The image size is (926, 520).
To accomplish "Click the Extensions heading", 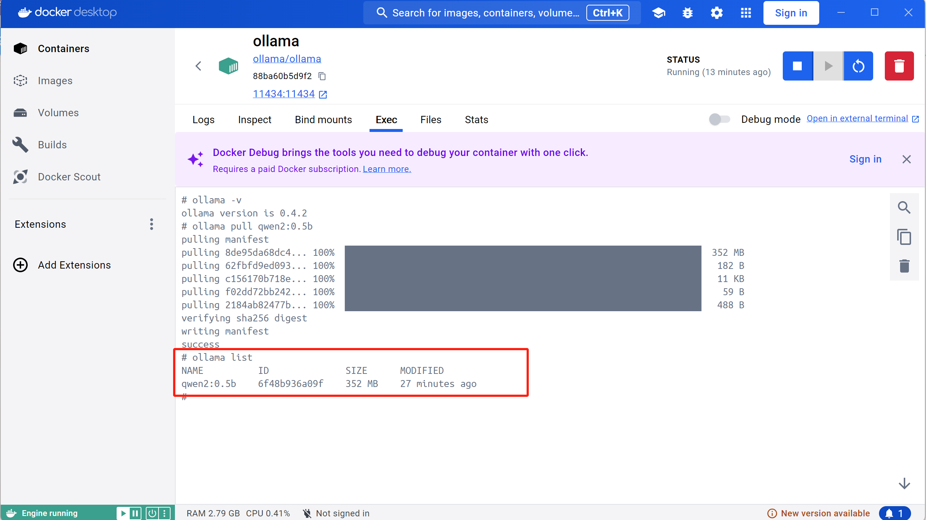I will click(40, 224).
